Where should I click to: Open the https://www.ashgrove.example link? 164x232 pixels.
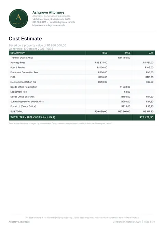pyautogui.click(x=49, y=25)
